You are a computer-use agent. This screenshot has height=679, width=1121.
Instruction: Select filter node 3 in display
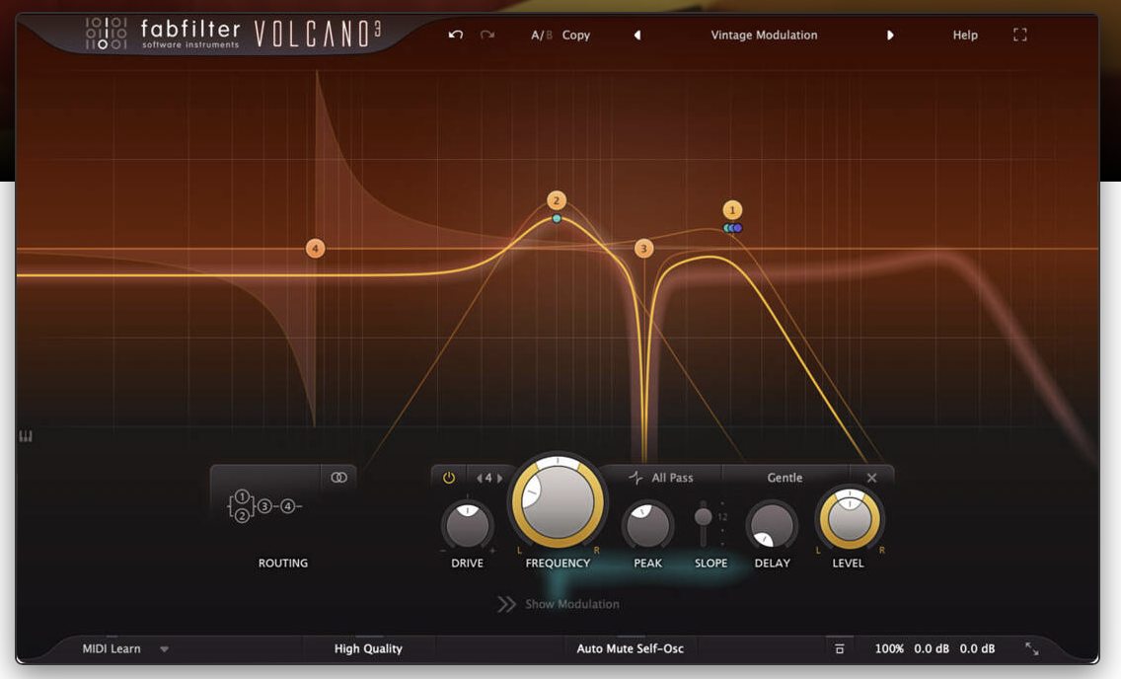(x=643, y=249)
